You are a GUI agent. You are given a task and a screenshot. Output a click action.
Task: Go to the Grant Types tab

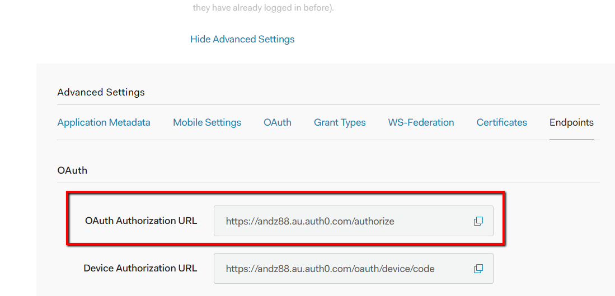(340, 122)
